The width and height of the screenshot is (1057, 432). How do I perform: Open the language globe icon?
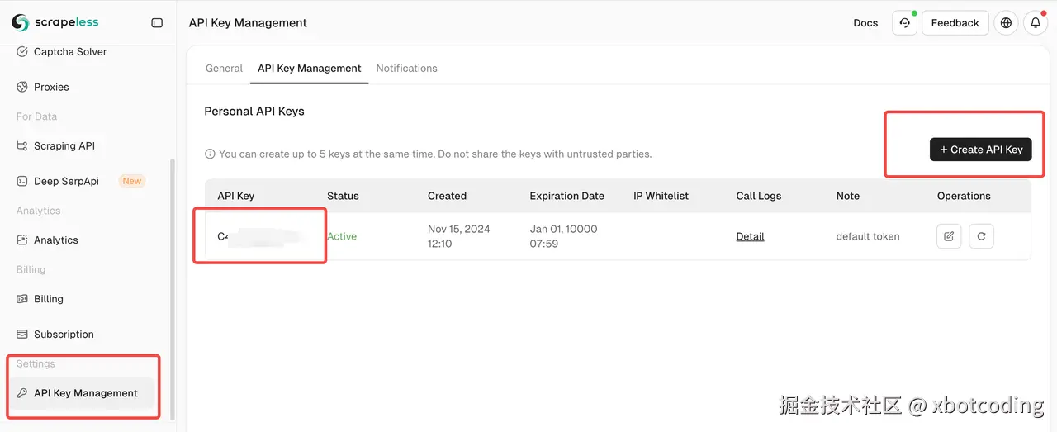(1006, 23)
